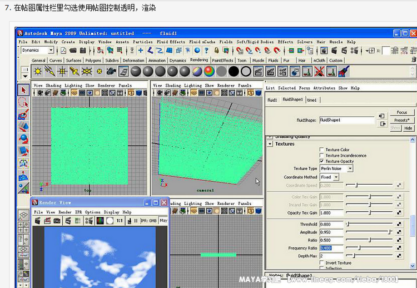The width and height of the screenshot is (417, 288).
Task: Click the padlock lock selection icon
Action: [x=217, y=50]
